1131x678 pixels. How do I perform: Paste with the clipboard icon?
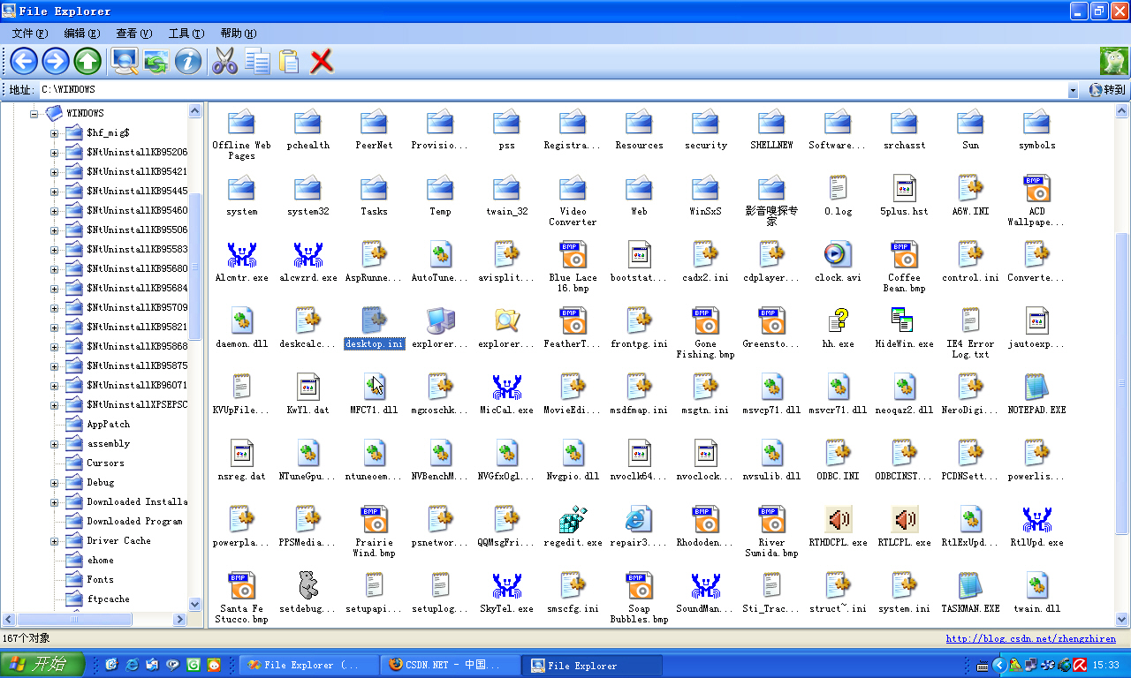[x=288, y=61]
